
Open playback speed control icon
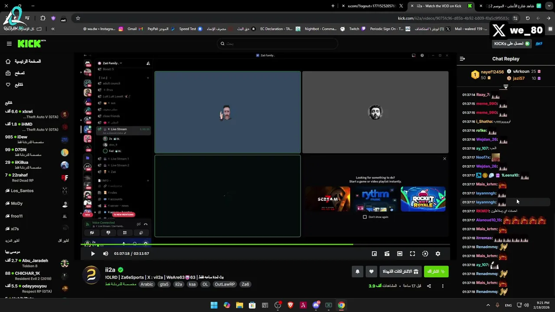point(425,253)
